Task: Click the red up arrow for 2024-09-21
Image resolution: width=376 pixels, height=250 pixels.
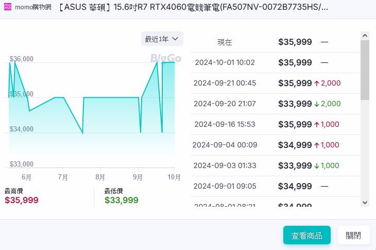Action: [317, 84]
